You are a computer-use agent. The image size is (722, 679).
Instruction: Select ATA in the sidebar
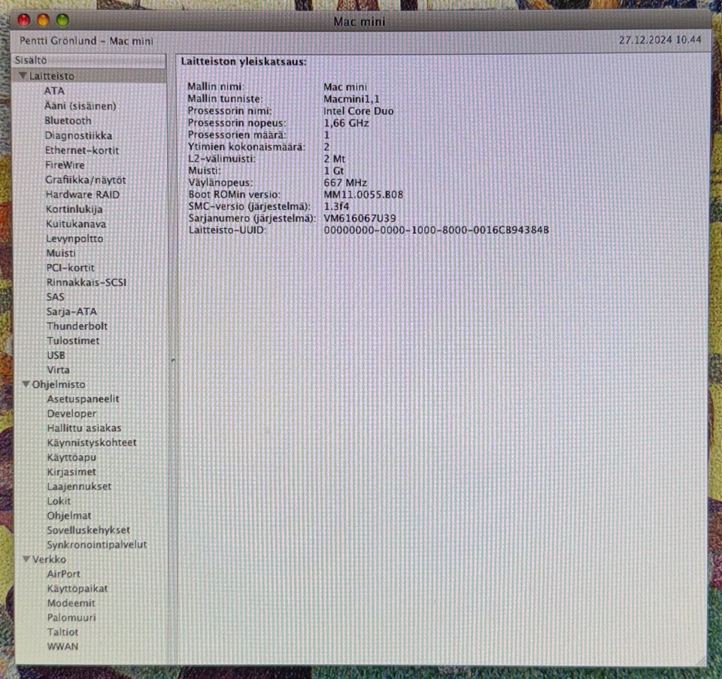click(x=54, y=91)
